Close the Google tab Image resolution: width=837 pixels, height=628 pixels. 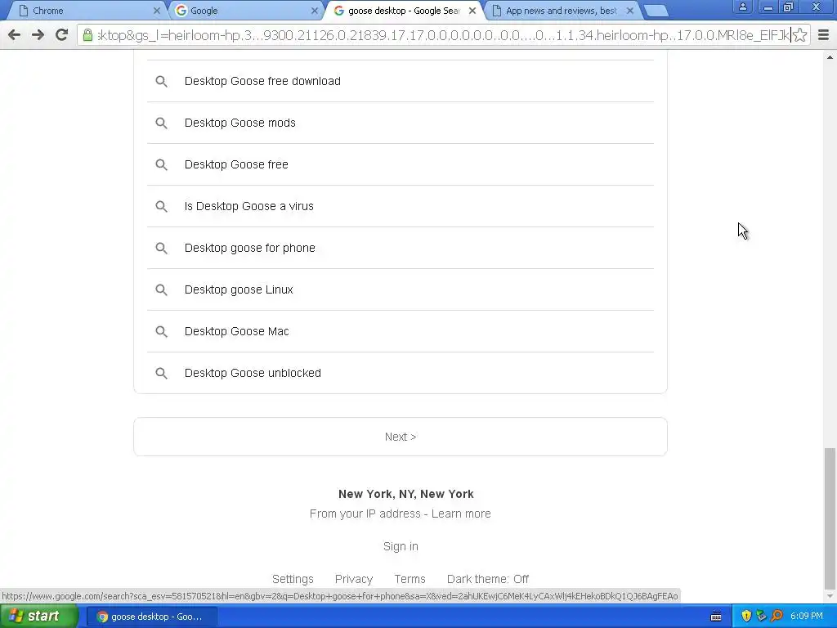[315, 11]
